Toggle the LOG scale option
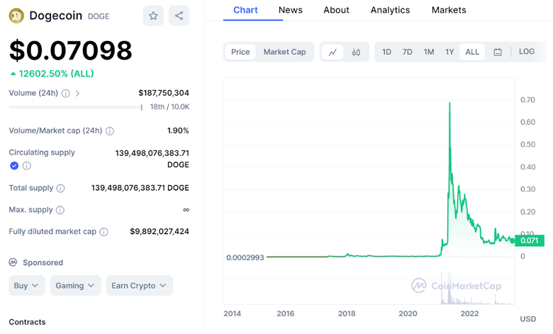Screen dimensions: 553x334 (x=527, y=52)
